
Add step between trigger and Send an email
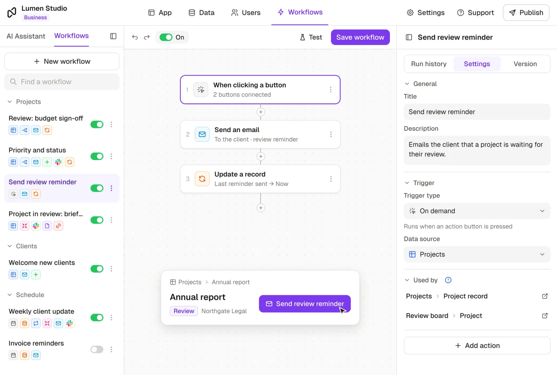[x=260, y=112]
